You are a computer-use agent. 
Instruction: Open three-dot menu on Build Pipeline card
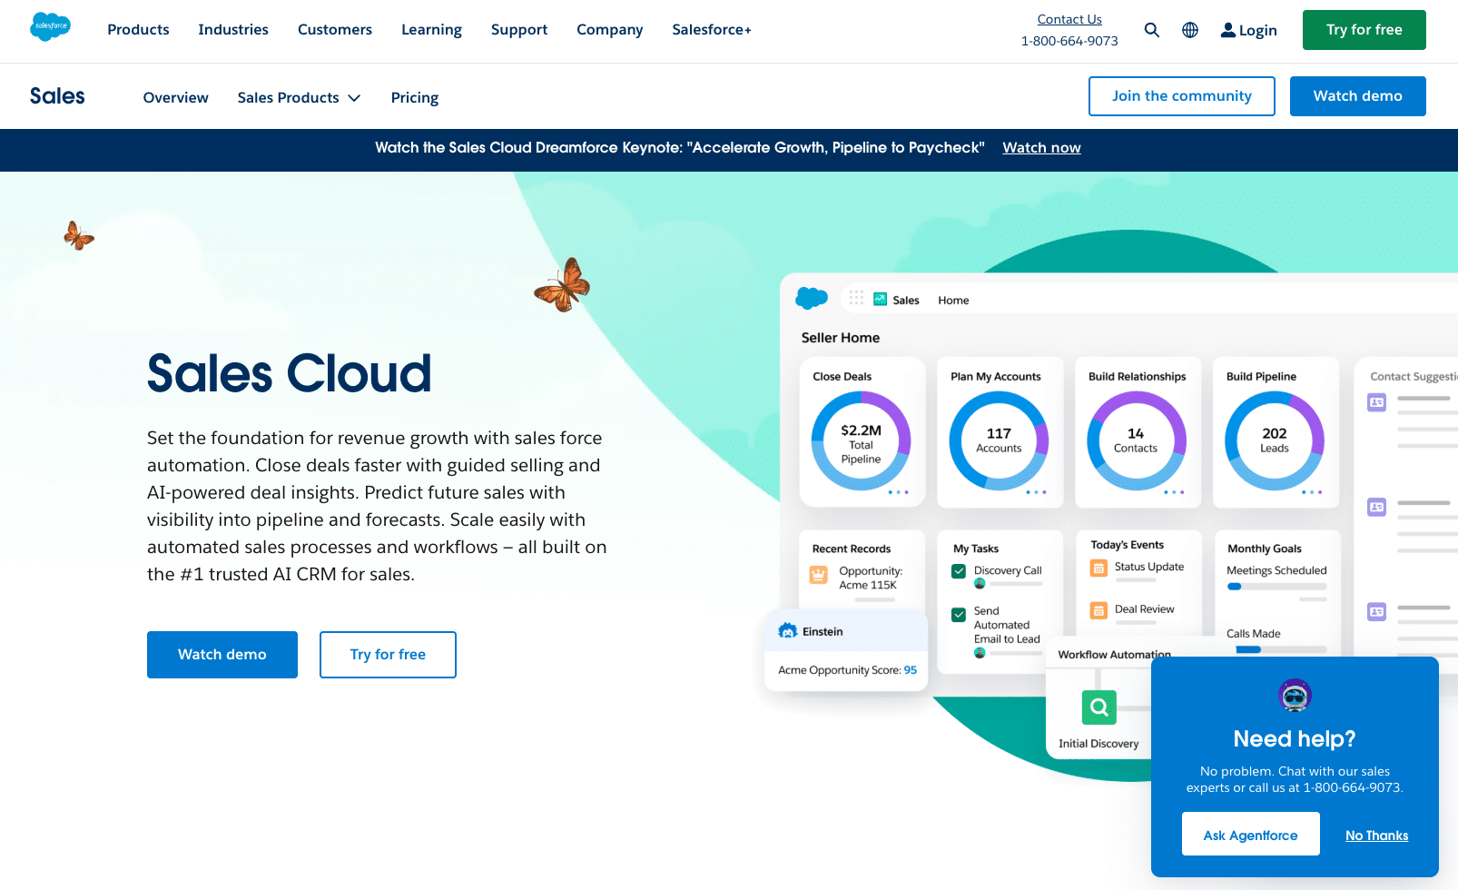(1312, 492)
